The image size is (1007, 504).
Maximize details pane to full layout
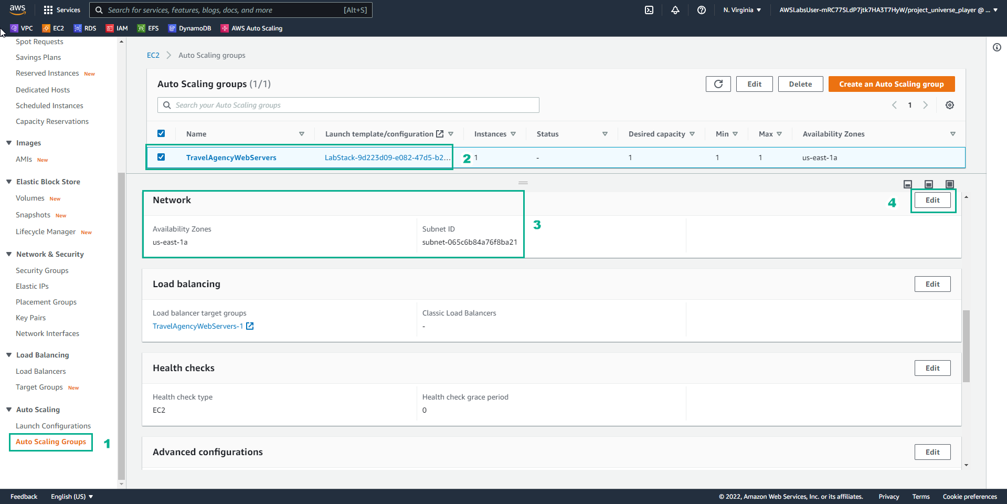[950, 184]
